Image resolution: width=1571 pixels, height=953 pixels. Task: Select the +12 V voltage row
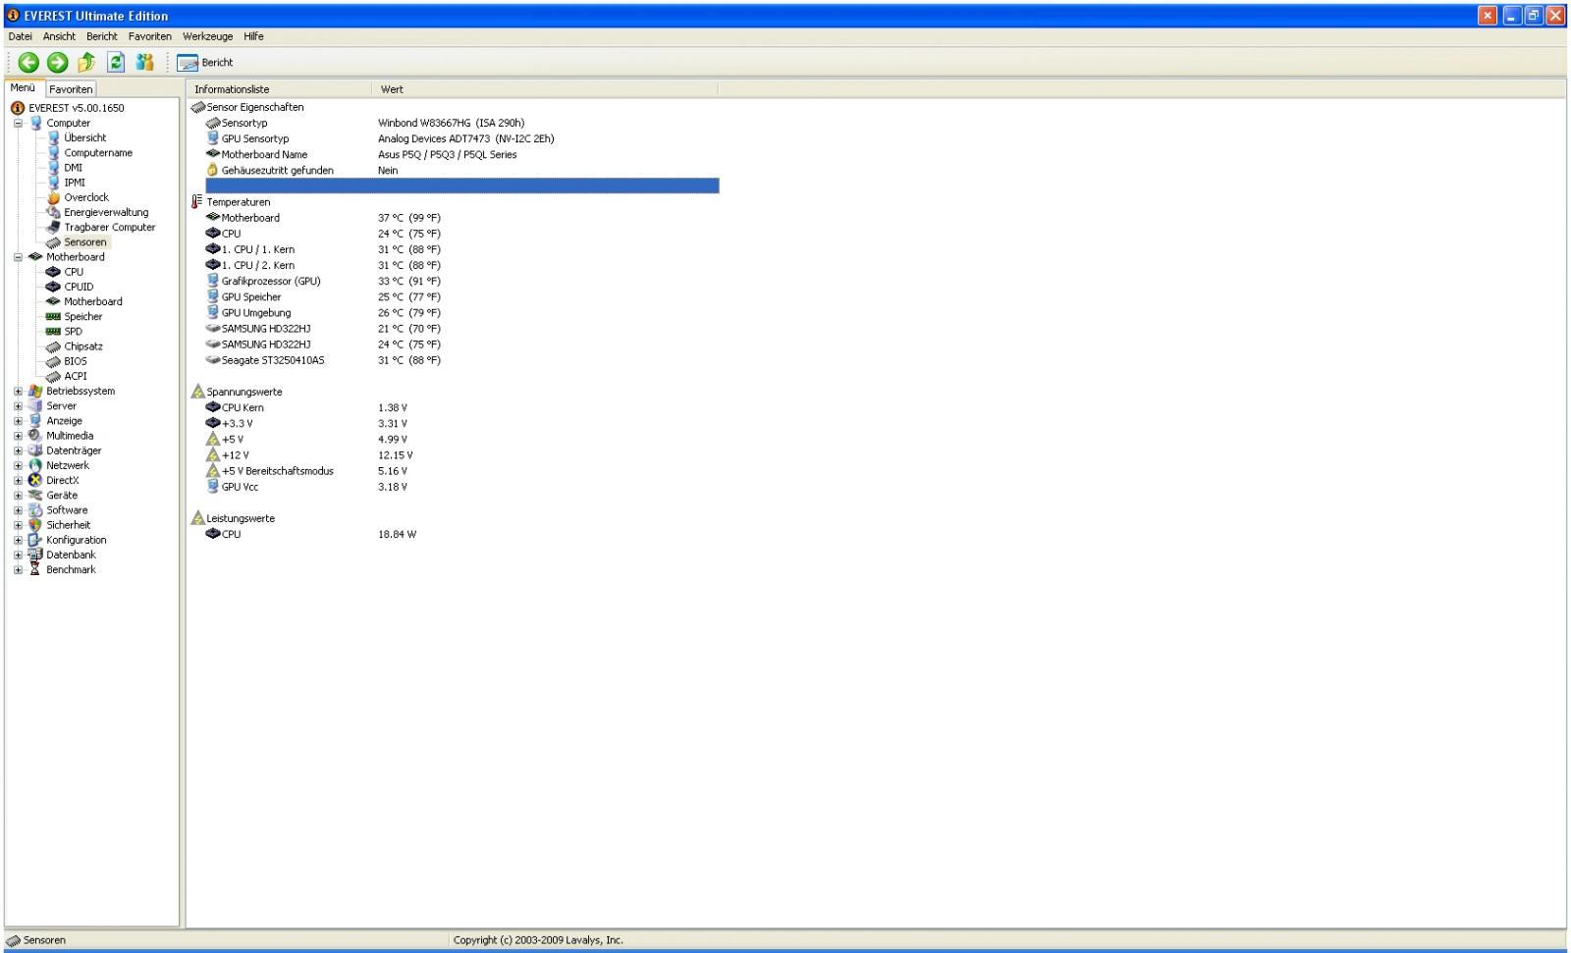coord(461,455)
